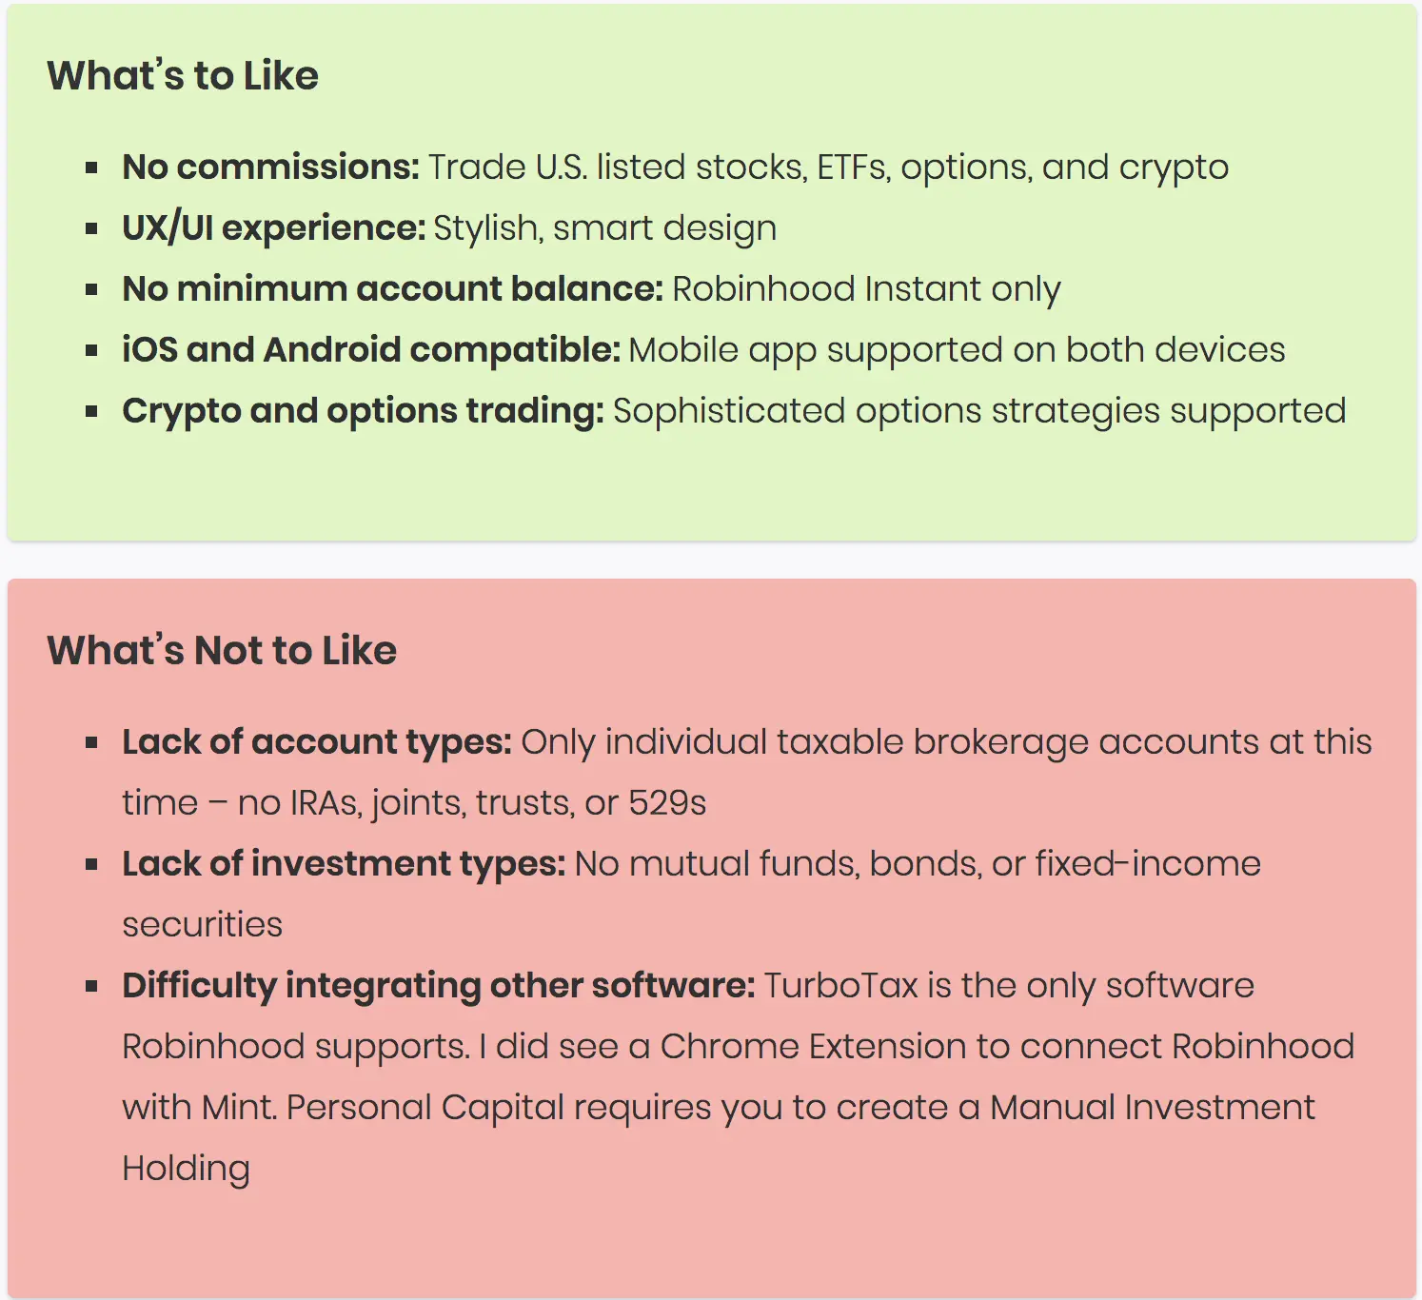Screen dimensions: 1422x1300
Task: Click the "Stylish, smart design" text
Action: [x=605, y=228]
